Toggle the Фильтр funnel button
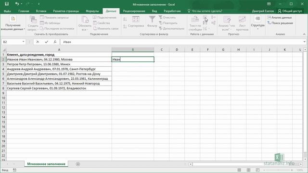Image resolution: width=308 pixels, height=173 pixels. click(152, 22)
